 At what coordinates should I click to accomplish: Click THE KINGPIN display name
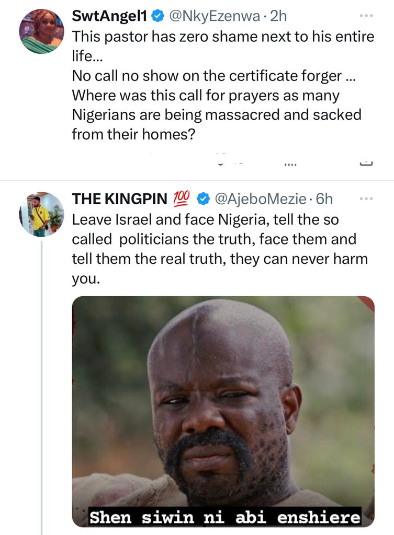click(120, 199)
